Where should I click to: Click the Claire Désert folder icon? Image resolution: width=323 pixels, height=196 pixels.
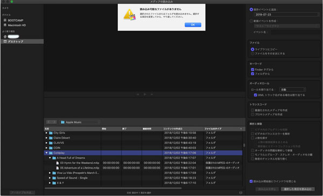pyautogui.click(x=51, y=138)
